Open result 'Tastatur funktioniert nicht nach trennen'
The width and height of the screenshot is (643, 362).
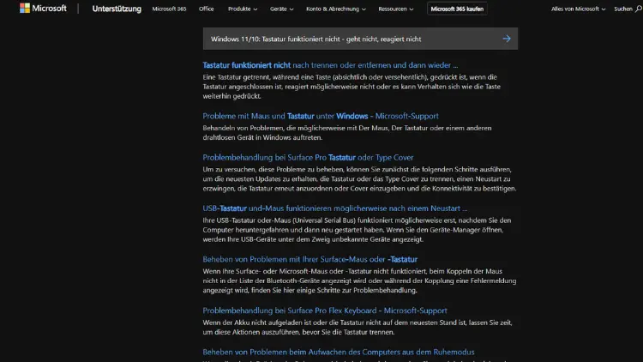click(x=330, y=65)
